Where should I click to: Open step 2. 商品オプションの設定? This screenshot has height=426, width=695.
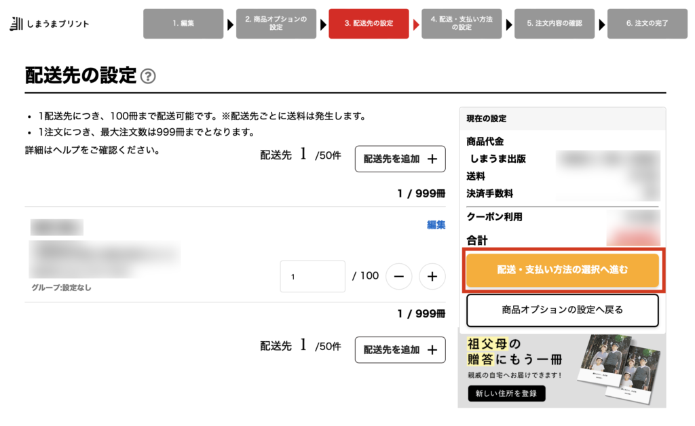[x=276, y=24]
